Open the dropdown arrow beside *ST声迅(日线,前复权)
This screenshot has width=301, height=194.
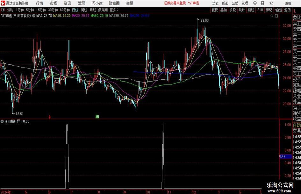click(33, 16)
